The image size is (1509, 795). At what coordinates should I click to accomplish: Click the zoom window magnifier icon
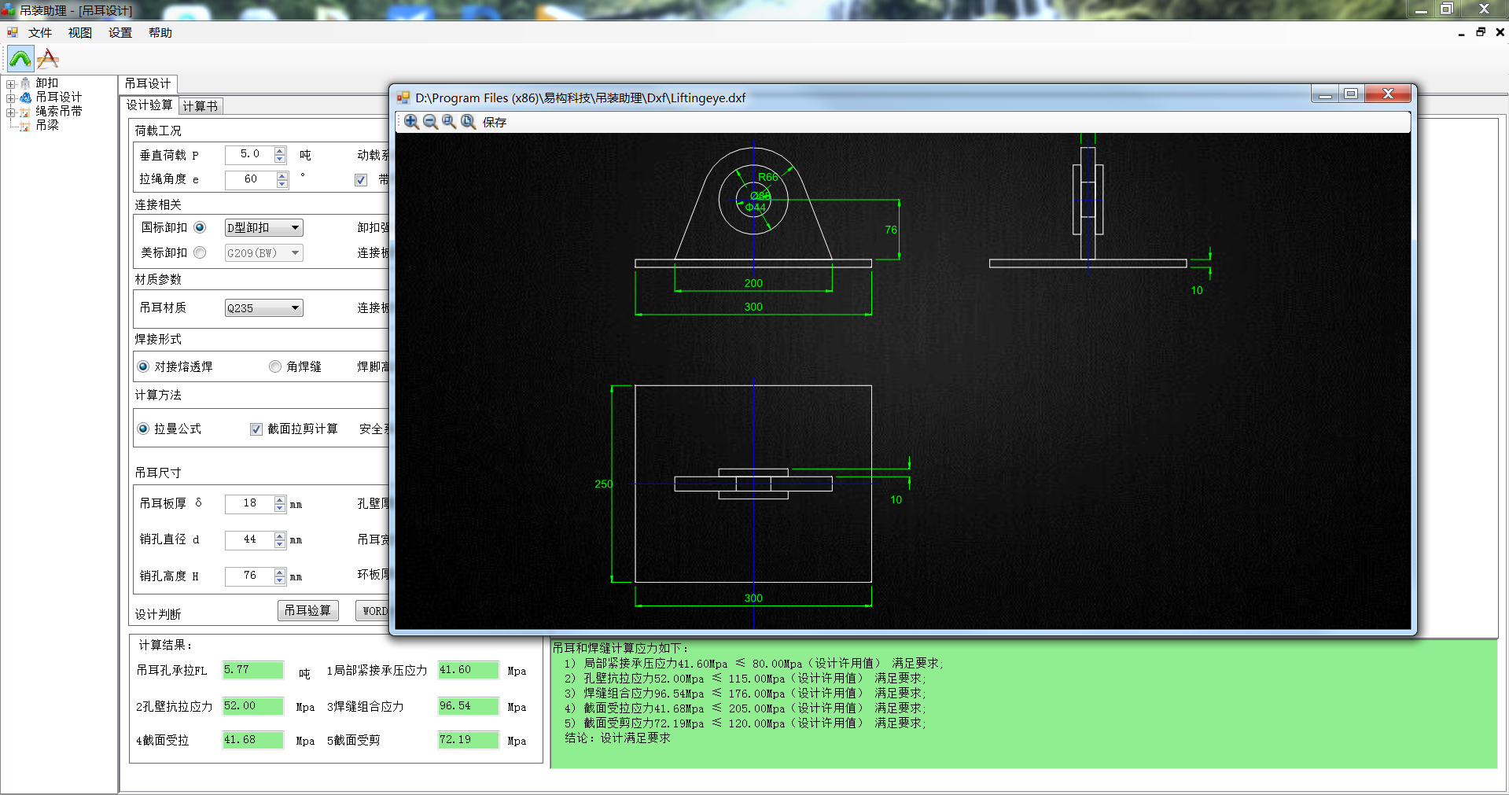[449, 121]
